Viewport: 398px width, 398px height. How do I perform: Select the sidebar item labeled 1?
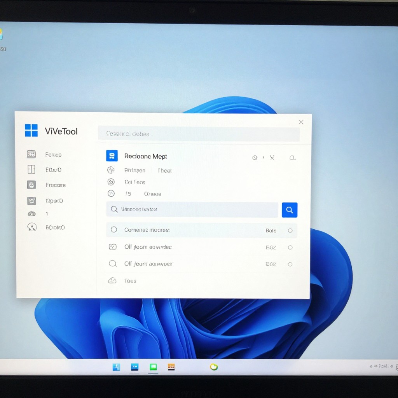(47, 214)
